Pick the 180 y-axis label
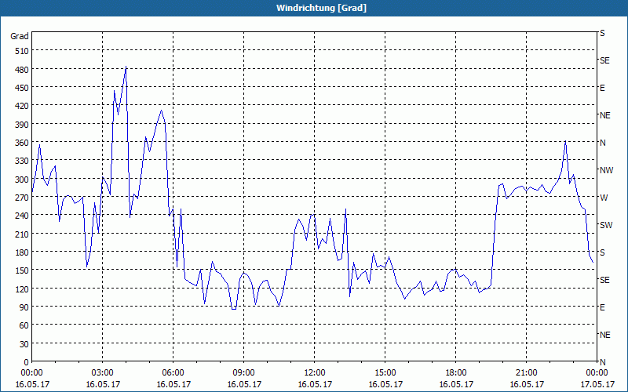Viewport: 628px width, 392px height. pos(22,252)
